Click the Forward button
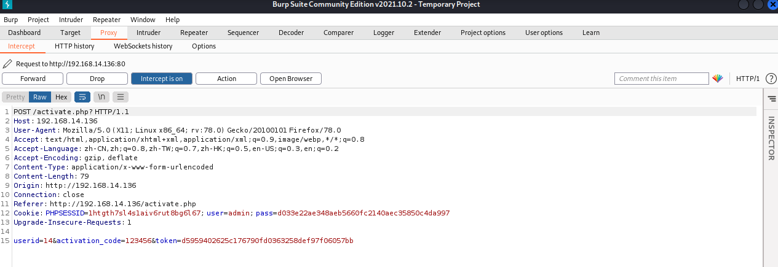 (x=33, y=79)
